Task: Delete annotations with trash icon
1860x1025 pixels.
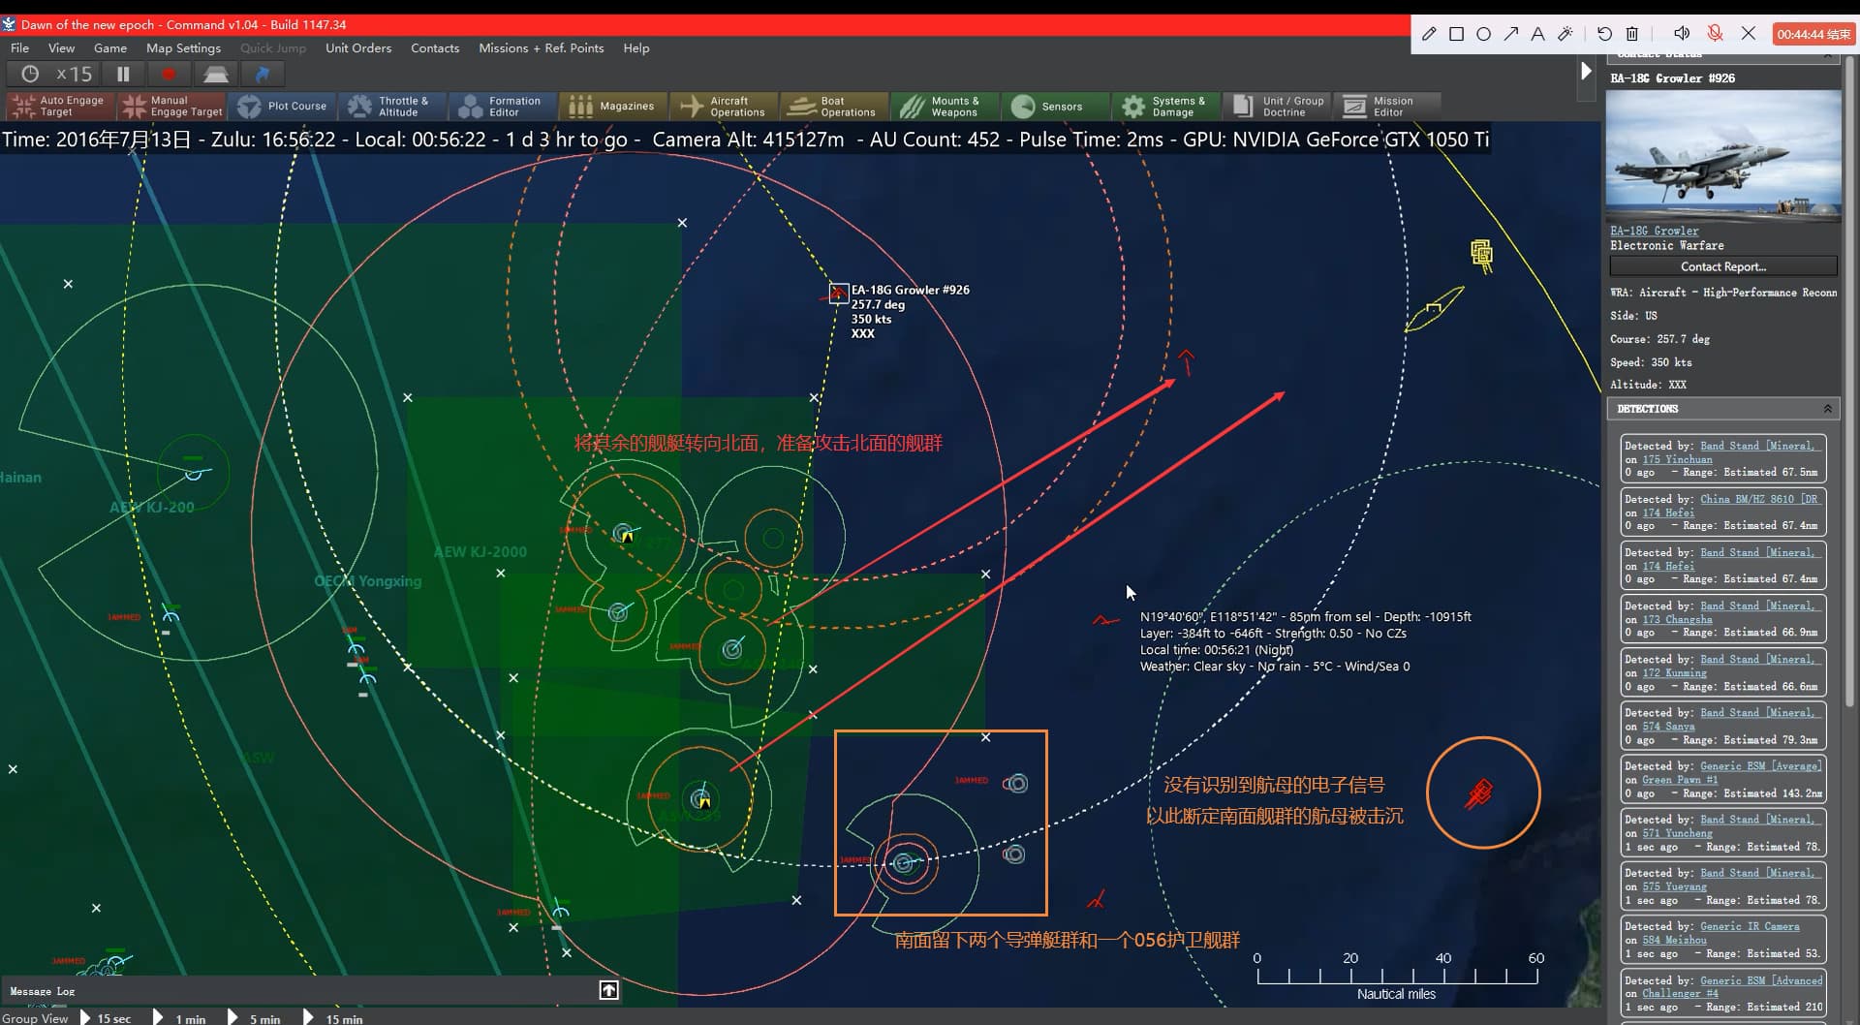Action: (x=1631, y=34)
